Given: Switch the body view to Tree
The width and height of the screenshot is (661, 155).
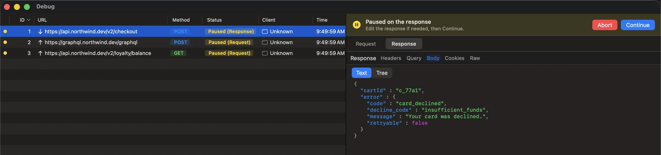Looking at the screenshot, I should [382, 73].
